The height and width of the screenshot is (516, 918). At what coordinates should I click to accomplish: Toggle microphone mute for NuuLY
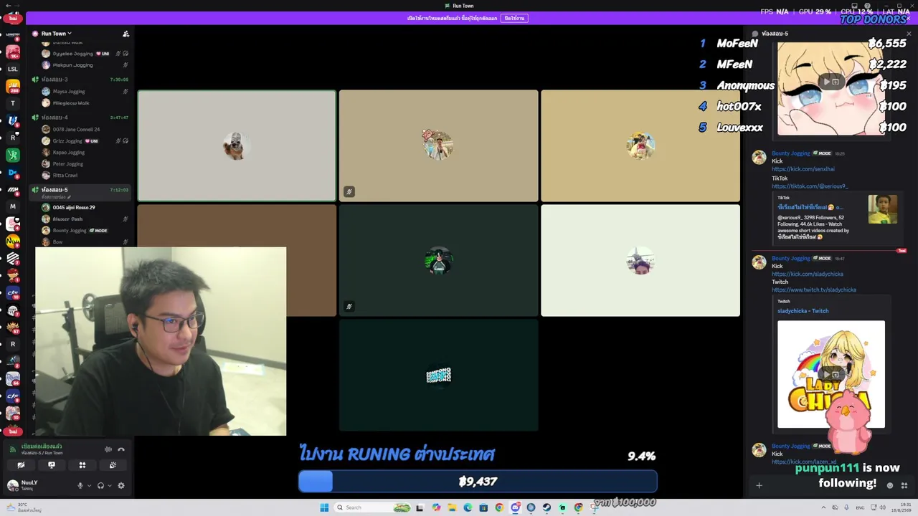80,486
